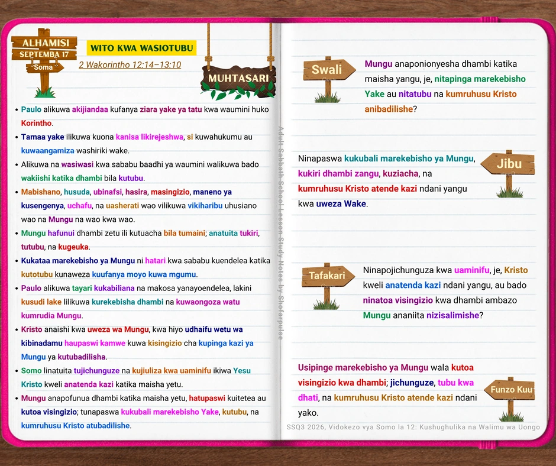The image size is (556, 466).
Task: Click the phrase Kukataa marekebisho ya Mungu
Action: point(77,261)
